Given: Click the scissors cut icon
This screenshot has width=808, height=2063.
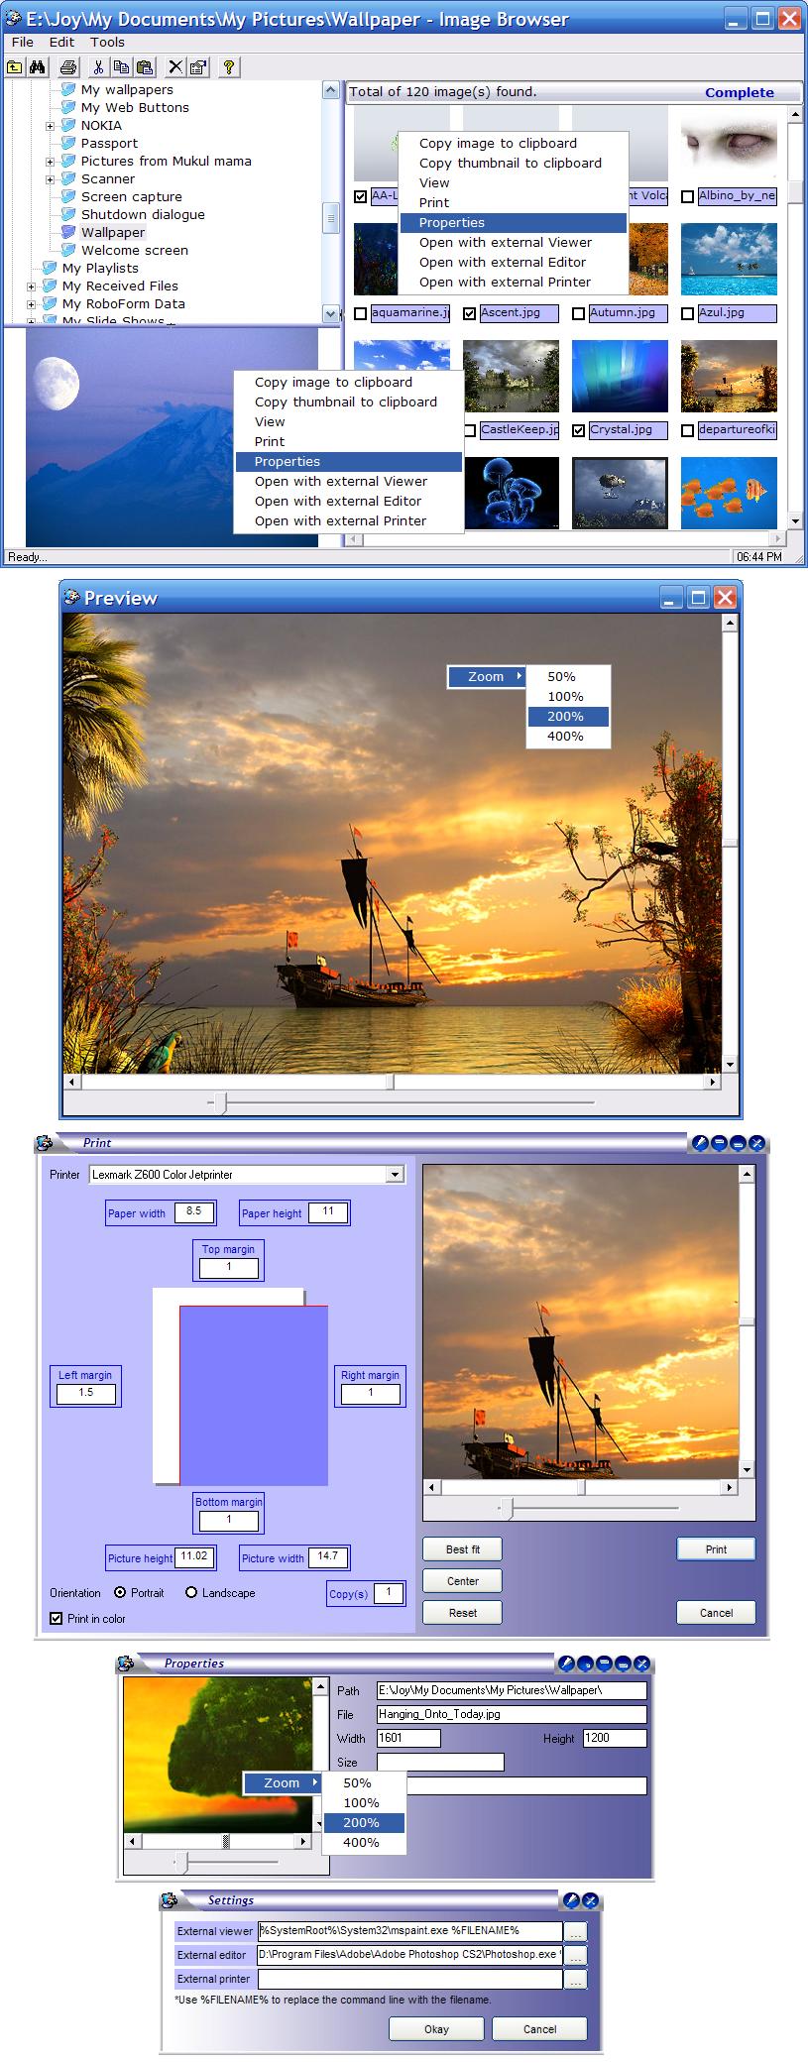Looking at the screenshot, I should coord(98,67).
